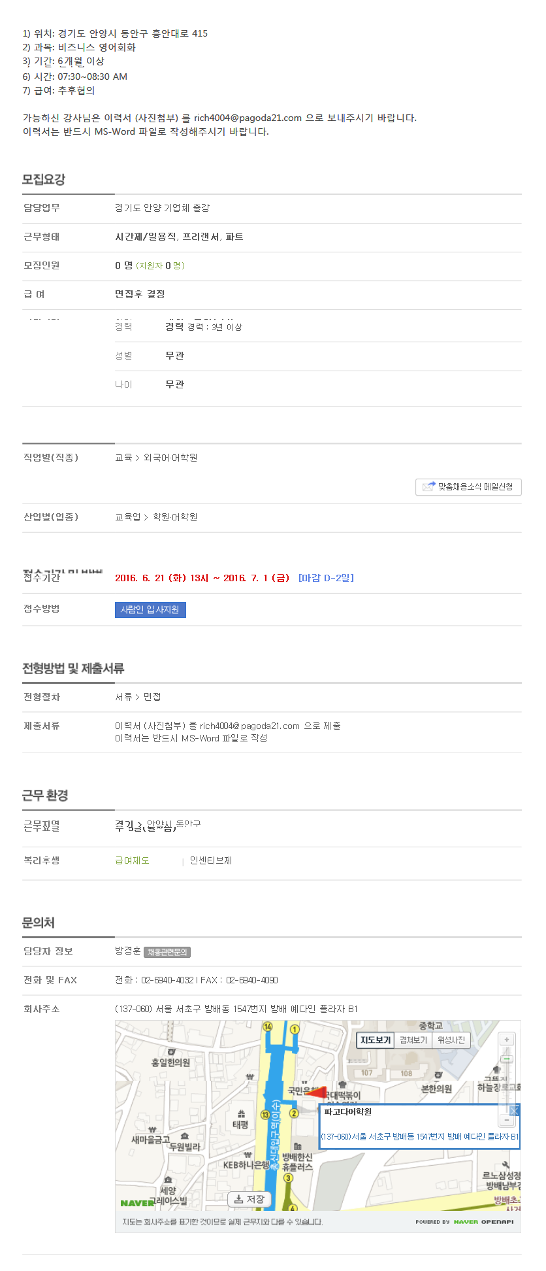Click the 맞춤채용소식 메일신청 button

point(468,487)
